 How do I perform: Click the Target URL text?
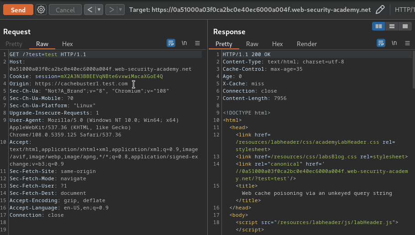250,10
